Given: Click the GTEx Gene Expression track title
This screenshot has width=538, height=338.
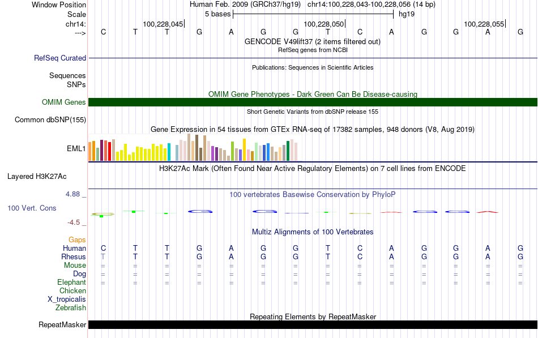Looking at the screenshot, I should point(313,129).
